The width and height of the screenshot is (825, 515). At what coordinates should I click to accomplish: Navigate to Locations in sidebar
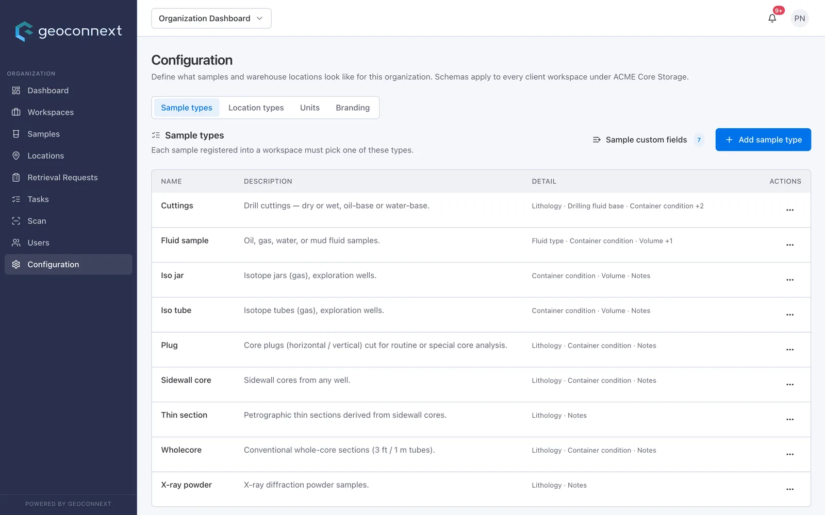tap(69, 156)
